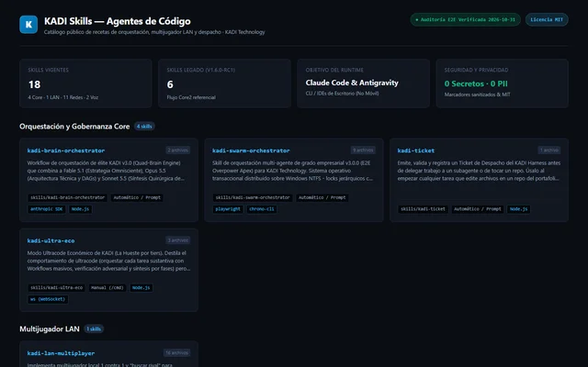
Task: Click the green '0 Secretos · 0 PII' text
Action: (476, 83)
